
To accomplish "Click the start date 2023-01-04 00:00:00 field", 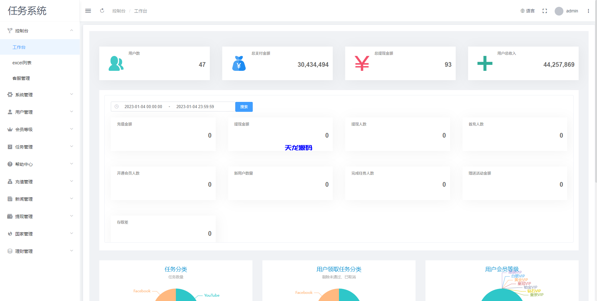I will tap(143, 107).
